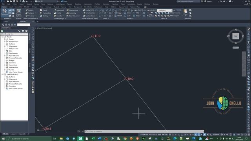Select the Analyze ribbon tab
The height and width of the screenshot is (141, 251).
pos(35,7)
